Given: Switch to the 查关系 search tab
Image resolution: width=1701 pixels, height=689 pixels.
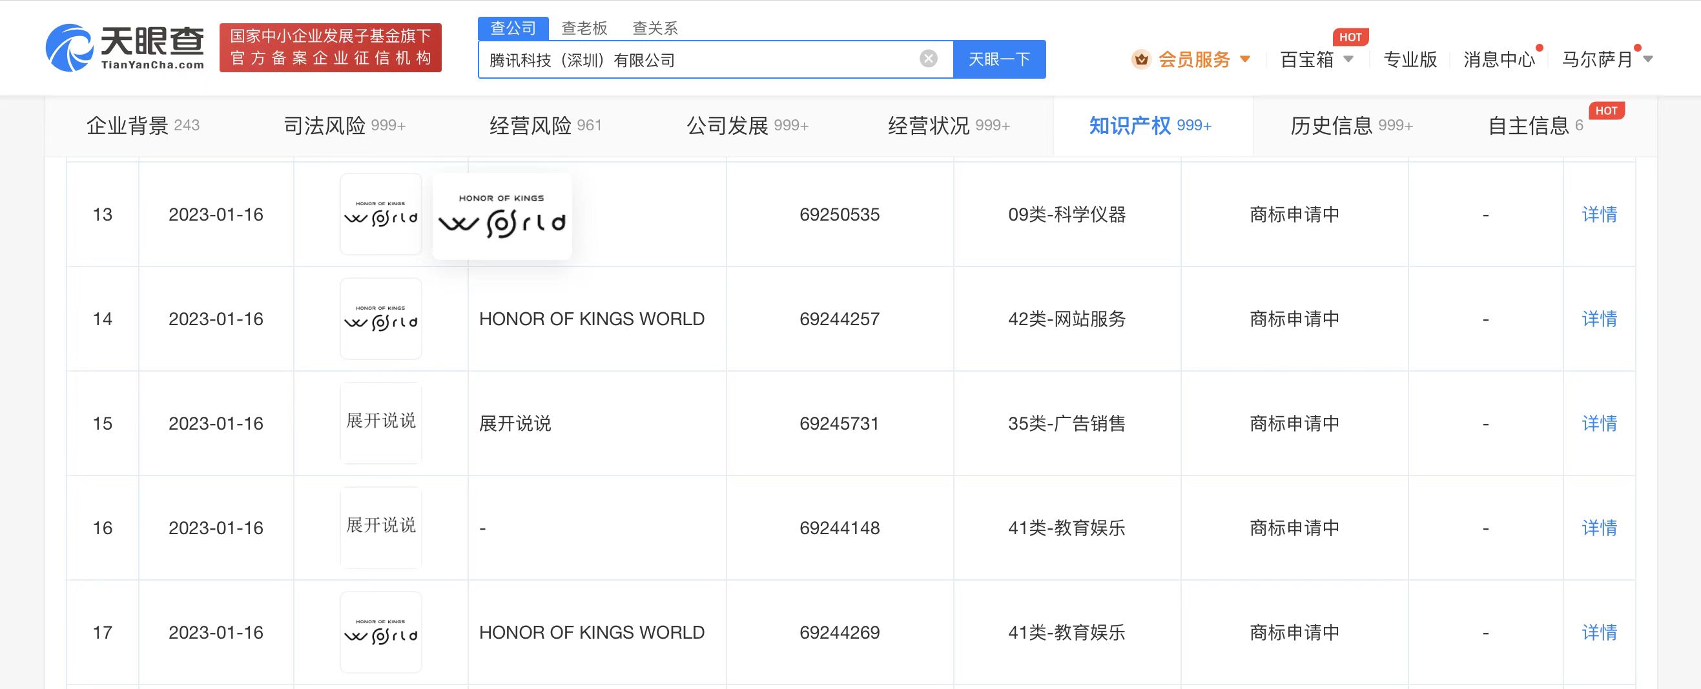Looking at the screenshot, I should 654,28.
